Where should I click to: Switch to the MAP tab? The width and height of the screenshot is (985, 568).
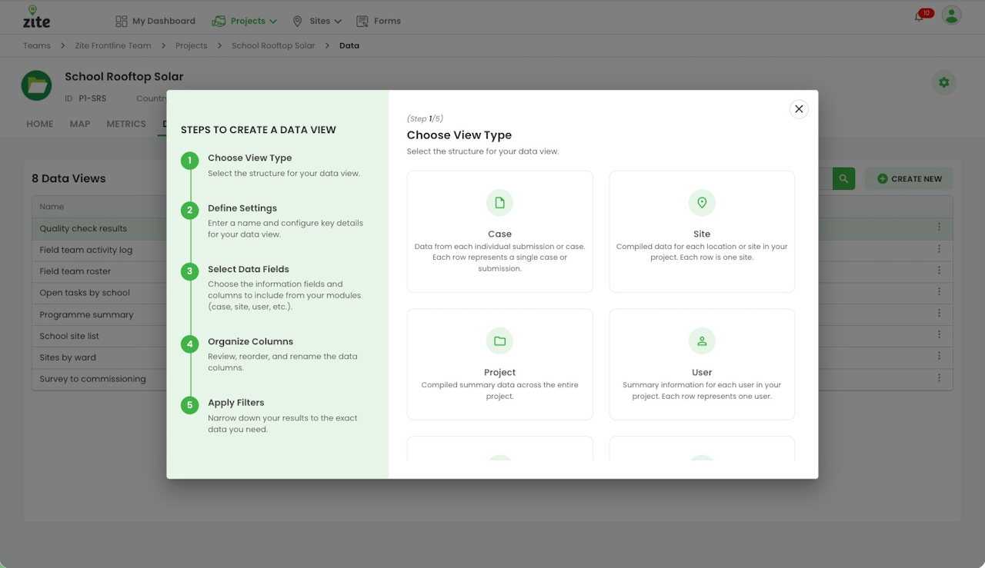(x=80, y=124)
